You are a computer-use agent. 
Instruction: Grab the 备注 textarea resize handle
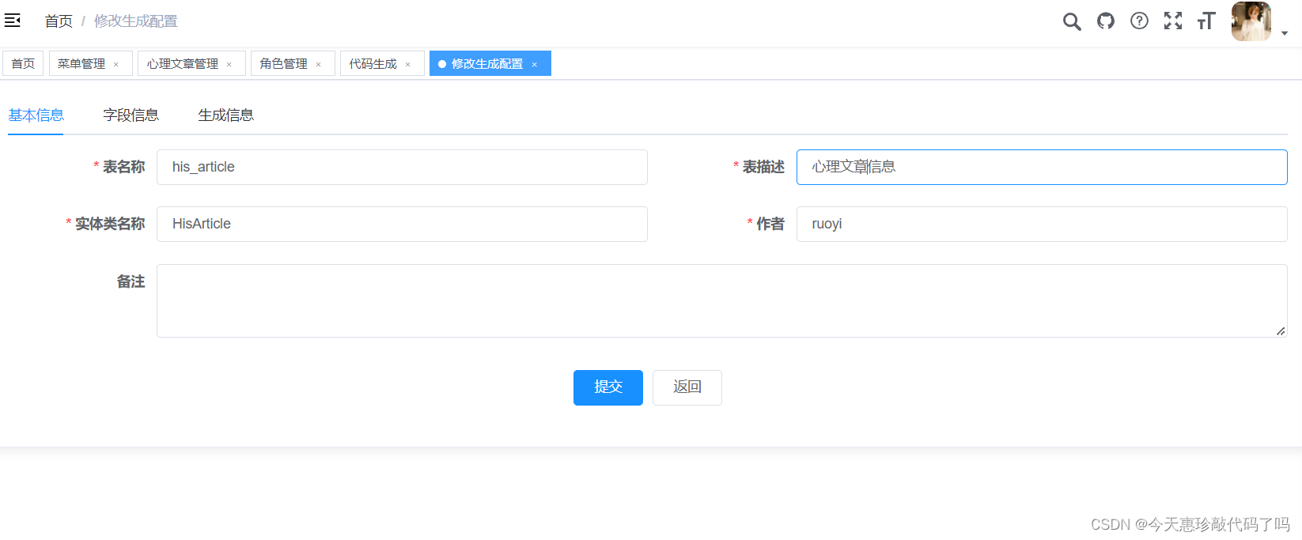1281,331
